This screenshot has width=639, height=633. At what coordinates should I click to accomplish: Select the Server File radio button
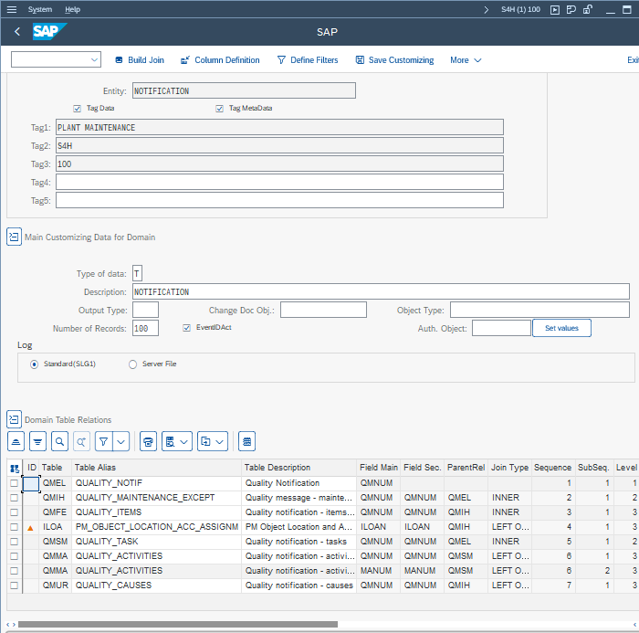(133, 364)
